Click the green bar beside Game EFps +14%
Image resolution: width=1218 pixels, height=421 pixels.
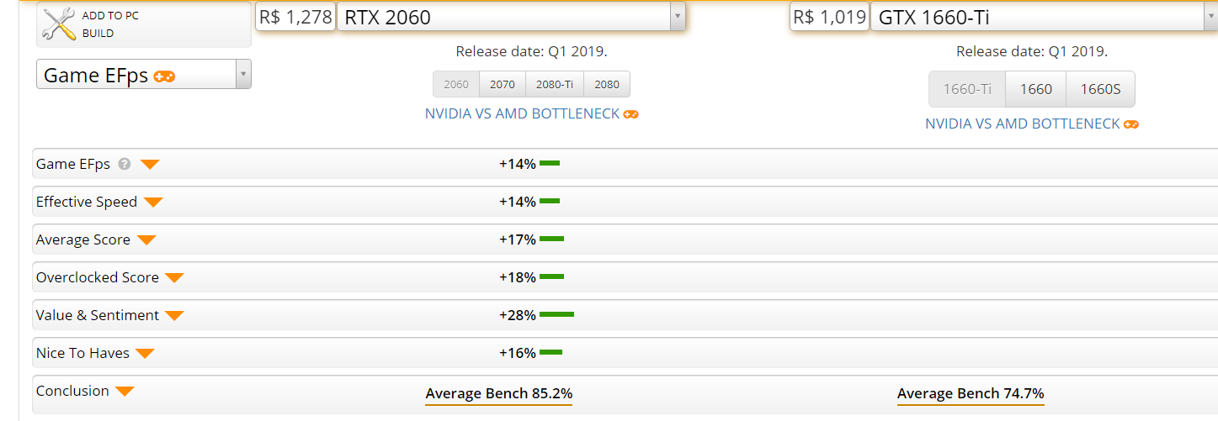(x=550, y=163)
